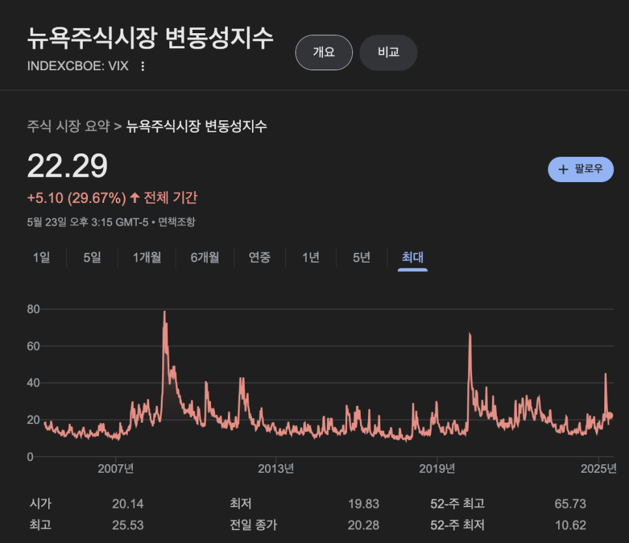Screen dimensions: 629x543
Task: Select the 연중 year-to-date period
Action: click(x=259, y=258)
